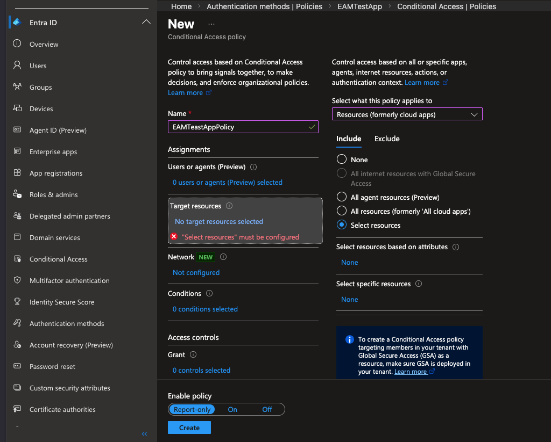Collapse sidebar with double-chevron button
The height and width of the screenshot is (442, 551).
144,434
